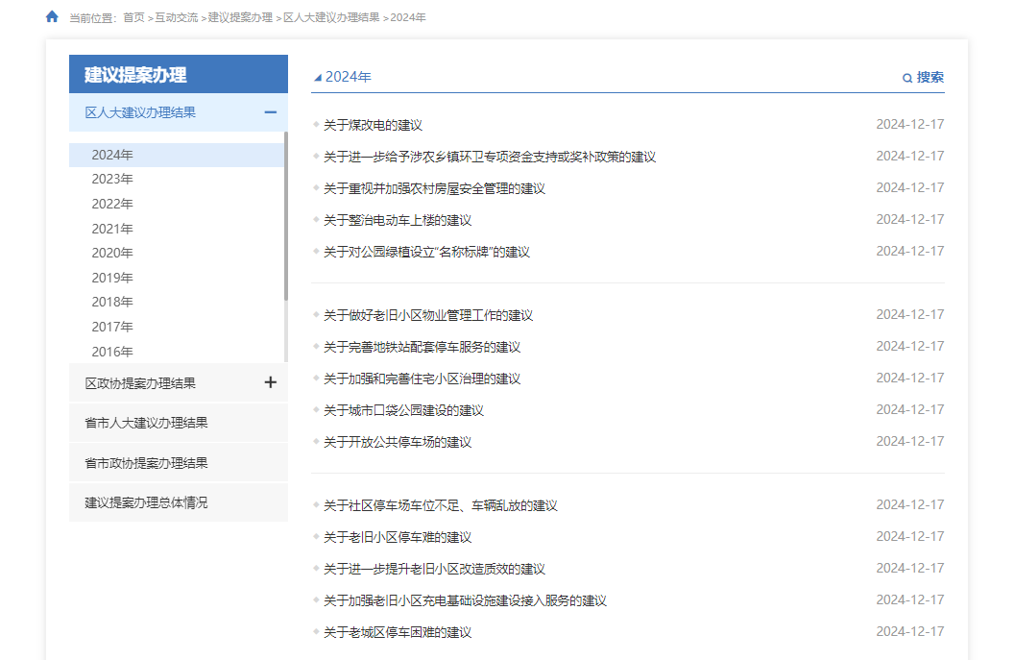Open 关于煤改电的建议 article
The height and width of the screenshot is (660, 1014).
coord(373,125)
